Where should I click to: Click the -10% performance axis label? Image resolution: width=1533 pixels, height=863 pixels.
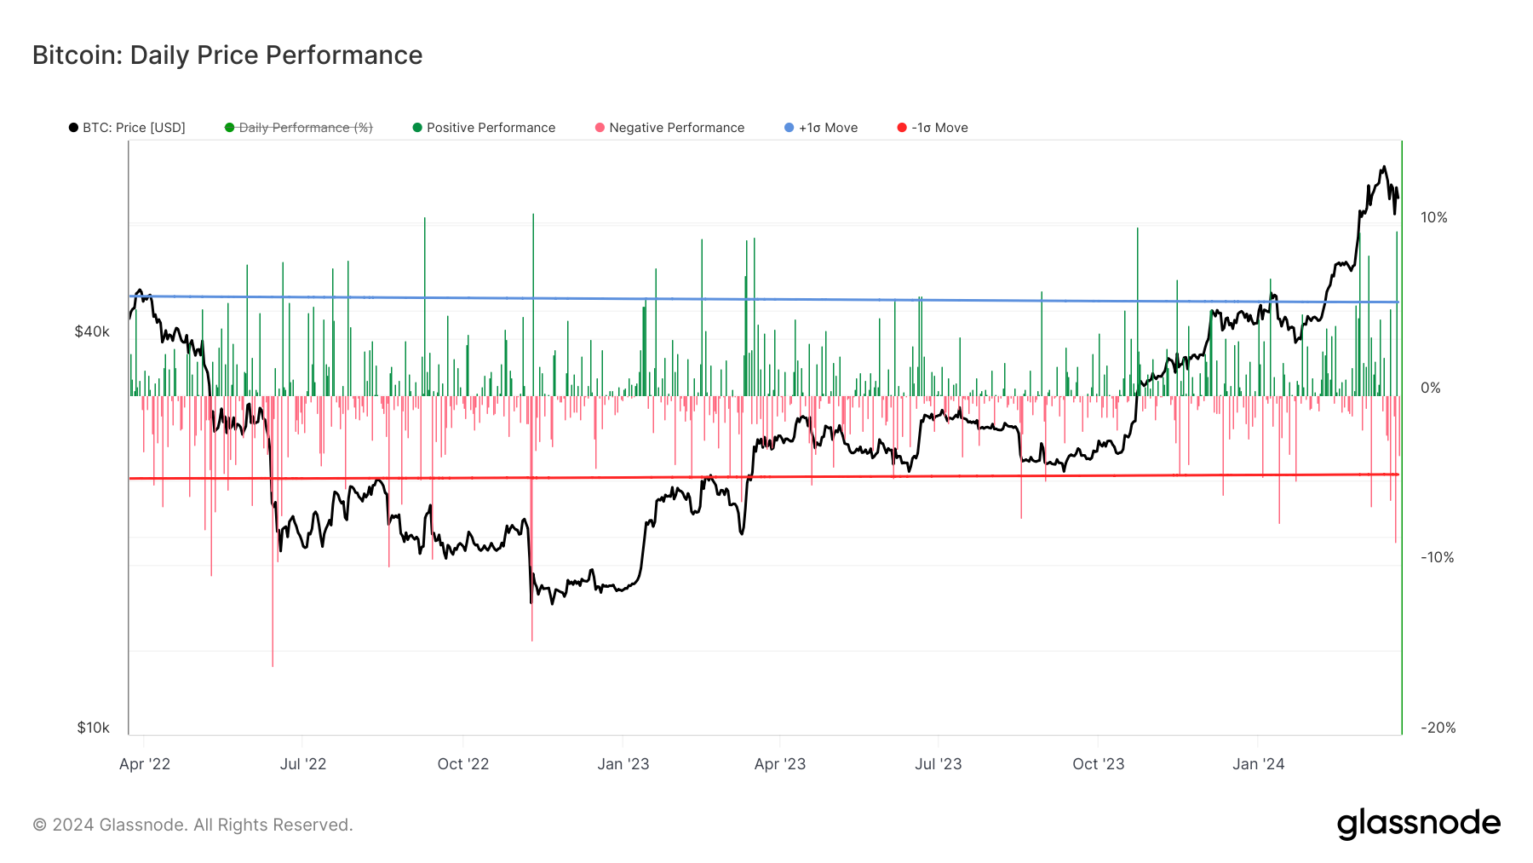tap(1438, 557)
